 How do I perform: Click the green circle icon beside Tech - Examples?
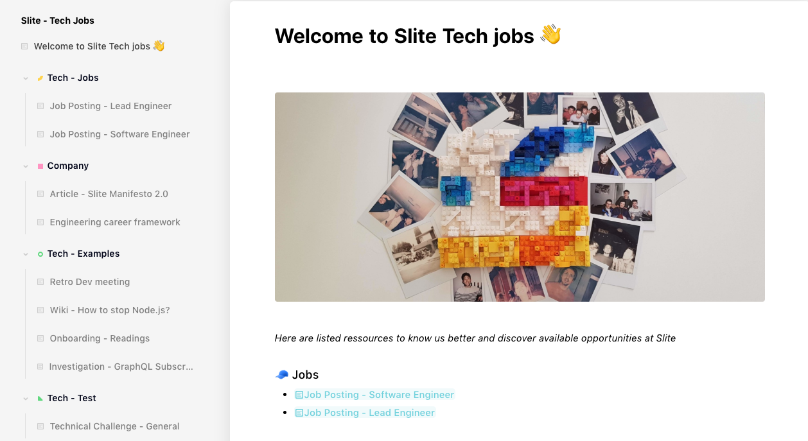click(x=40, y=254)
